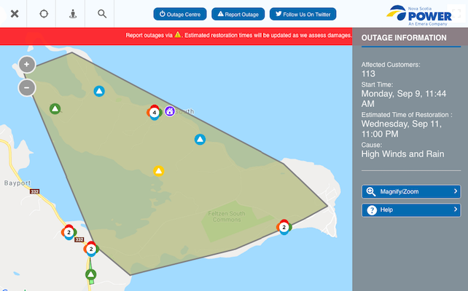Screen dimensions: 468x291
Task: Select the person-shaped street view icon
Action: 72,14
